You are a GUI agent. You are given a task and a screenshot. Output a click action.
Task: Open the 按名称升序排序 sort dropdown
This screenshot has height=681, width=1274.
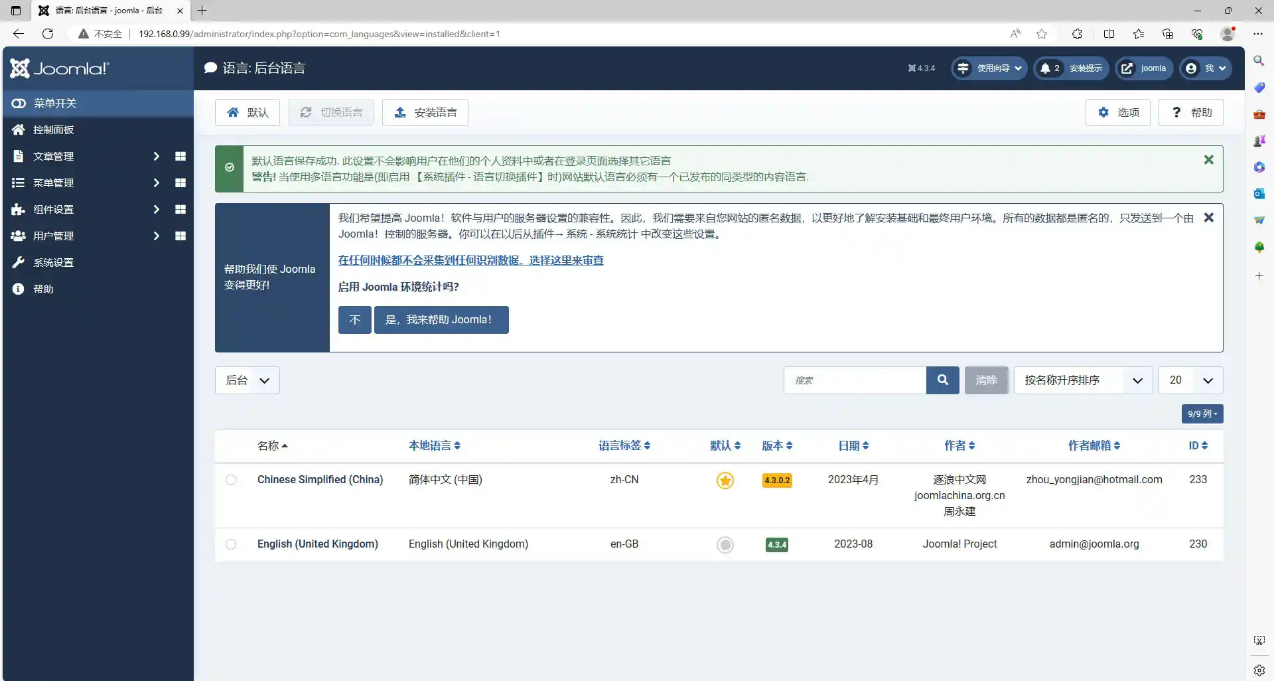(x=1082, y=380)
